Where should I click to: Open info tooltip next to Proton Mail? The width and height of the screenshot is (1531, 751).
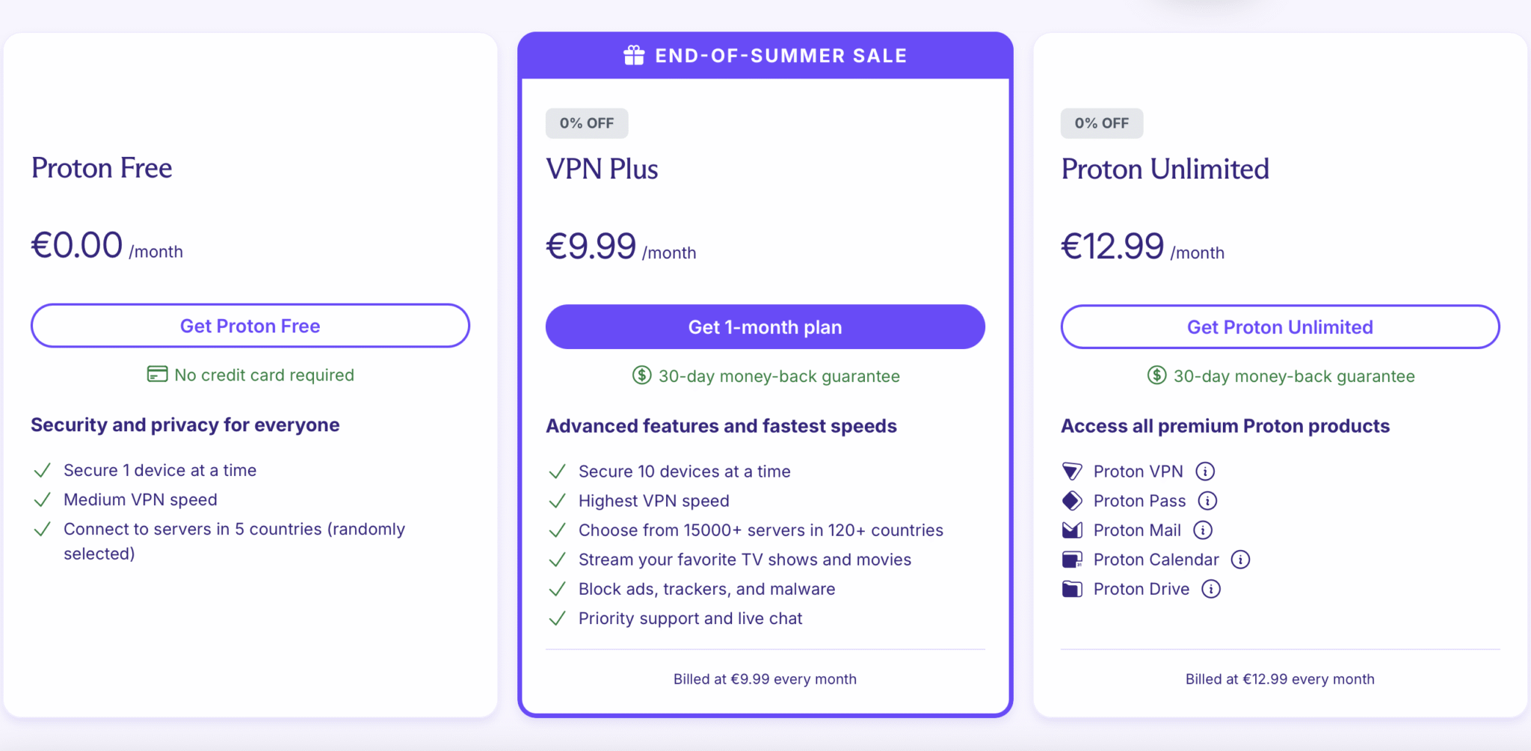click(1203, 530)
